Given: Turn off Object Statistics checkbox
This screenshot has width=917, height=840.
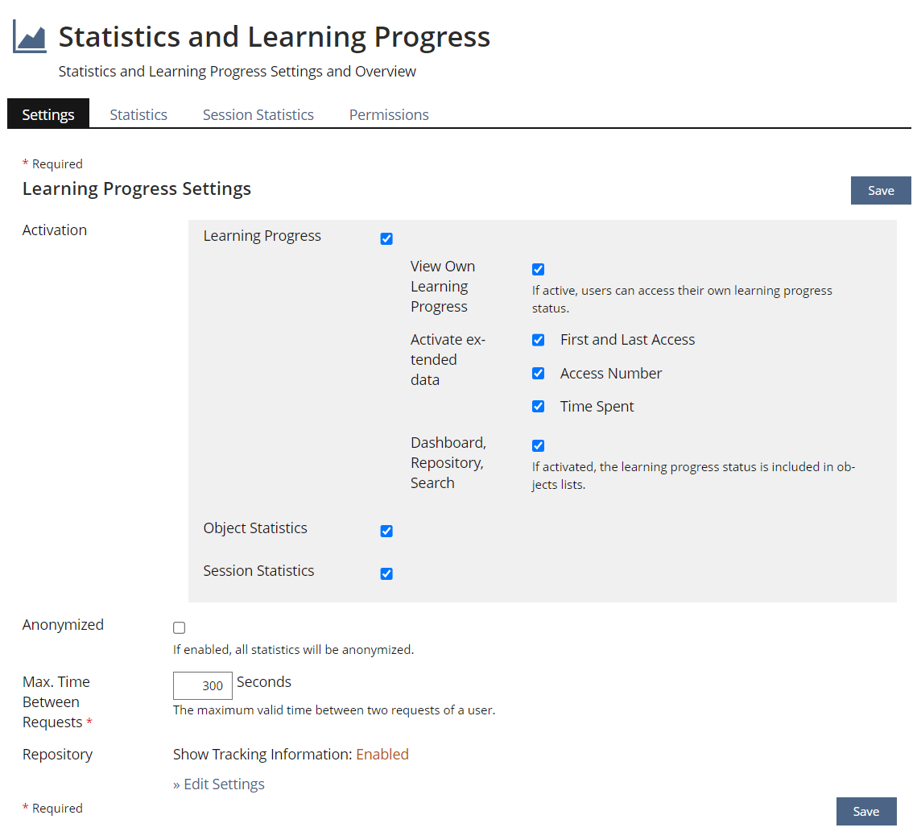Looking at the screenshot, I should 386,531.
